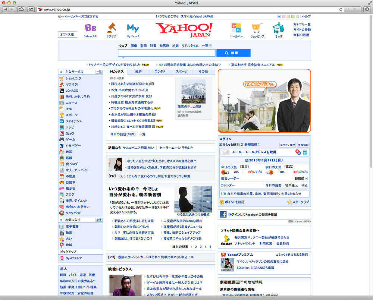Screen dimensions: 373x300
Task: Switch search to 画像 tab
Action: (x=134, y=45)
